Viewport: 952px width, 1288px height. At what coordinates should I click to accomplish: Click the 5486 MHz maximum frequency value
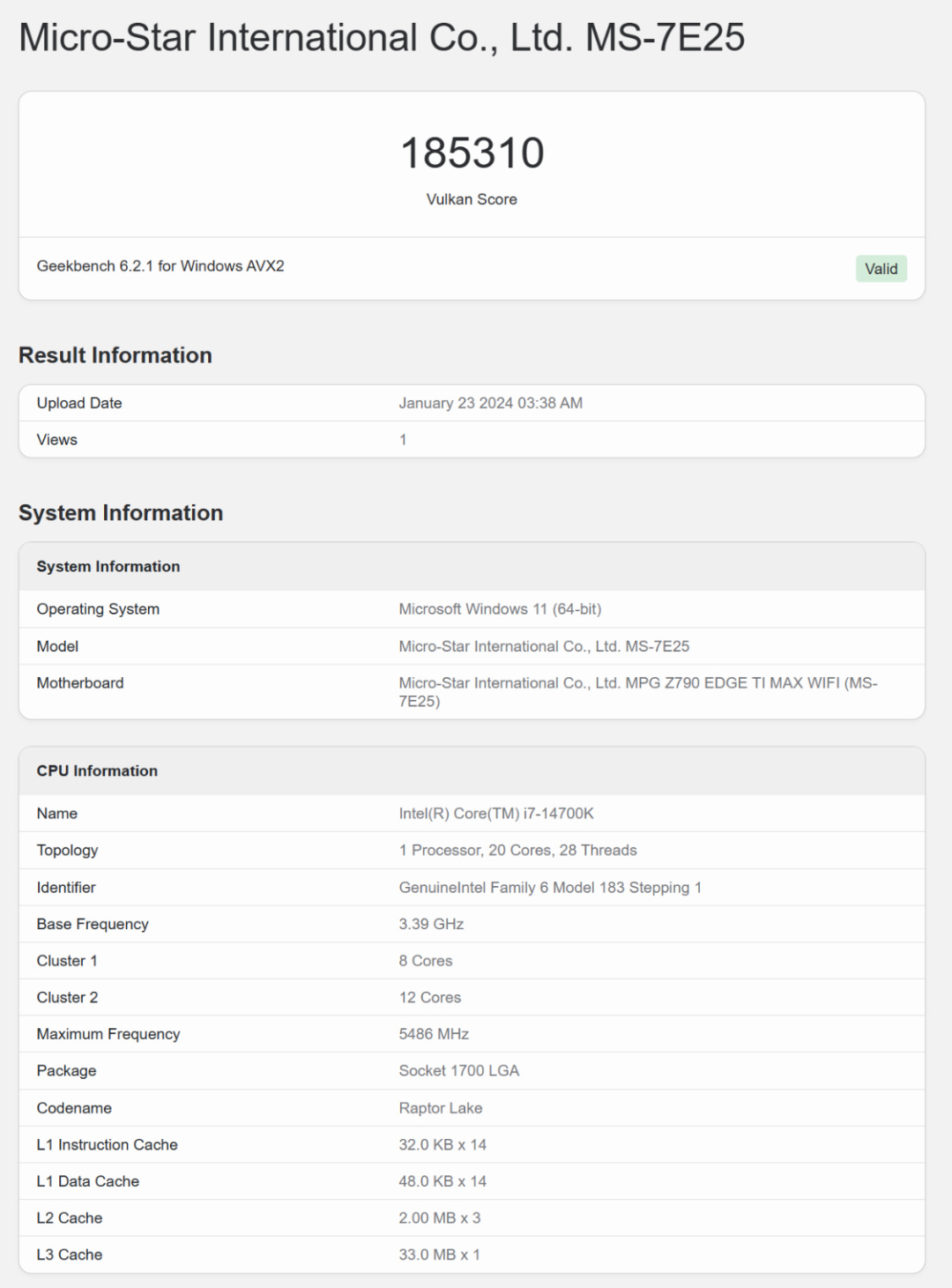pos(434,1034)
